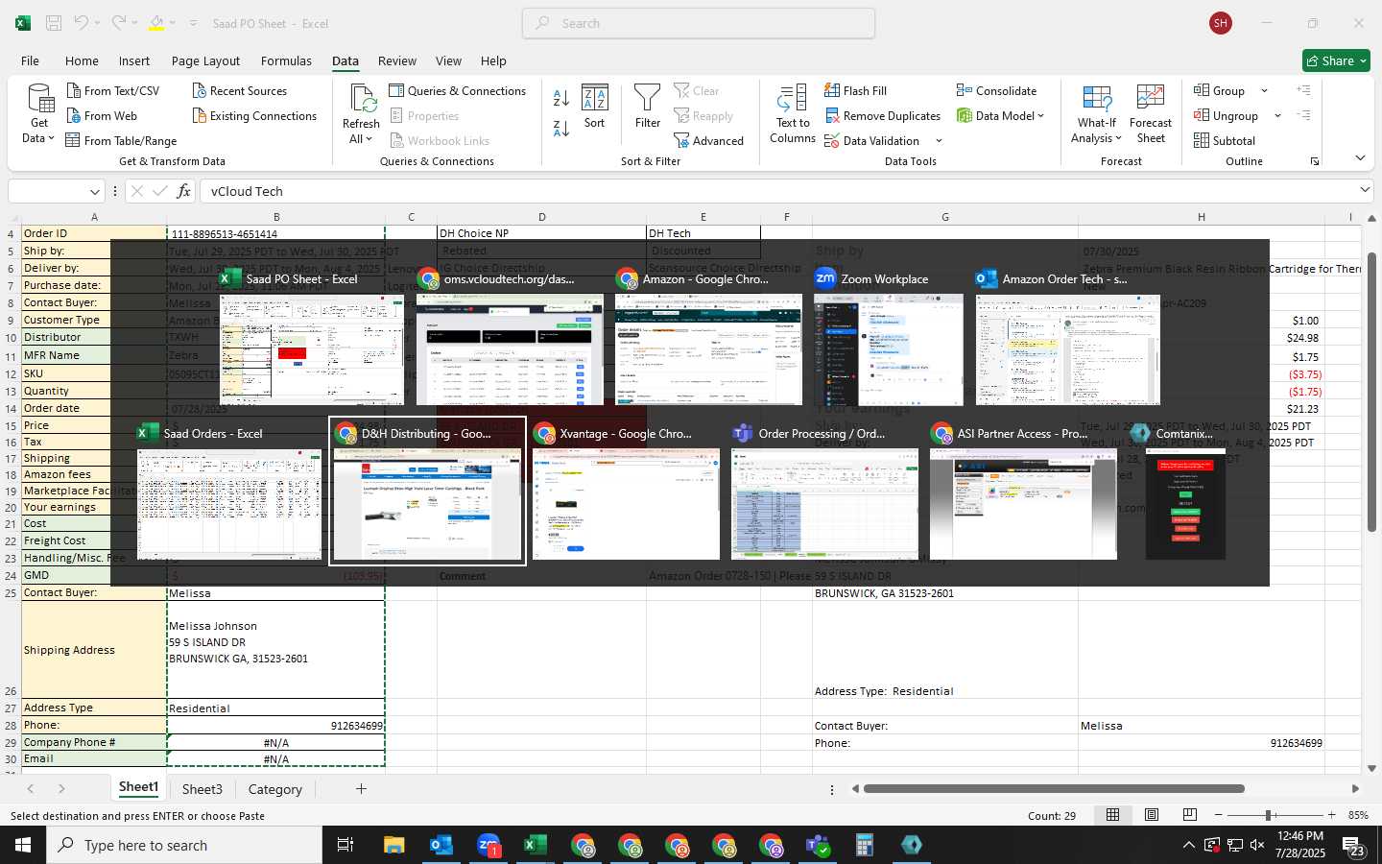Click the Insert Function fx icon
Viewport: 1382px width, 864px height.
pos(184,191)
